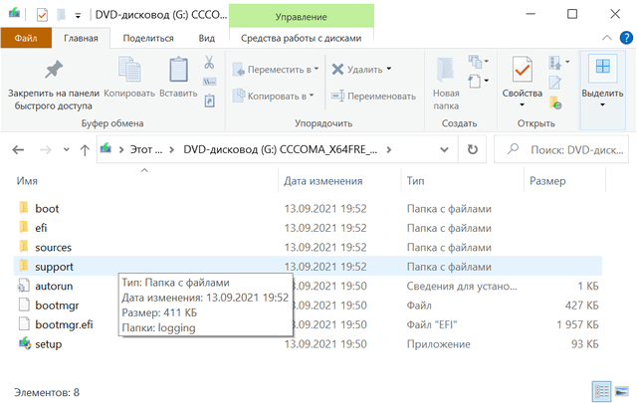Open the address bar history dropdown
The height and width of the screenshot is (403, 637).
445,150
